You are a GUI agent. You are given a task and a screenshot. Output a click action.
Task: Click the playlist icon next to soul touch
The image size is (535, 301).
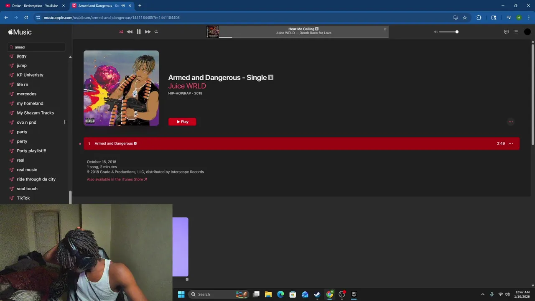pos(12,189)
